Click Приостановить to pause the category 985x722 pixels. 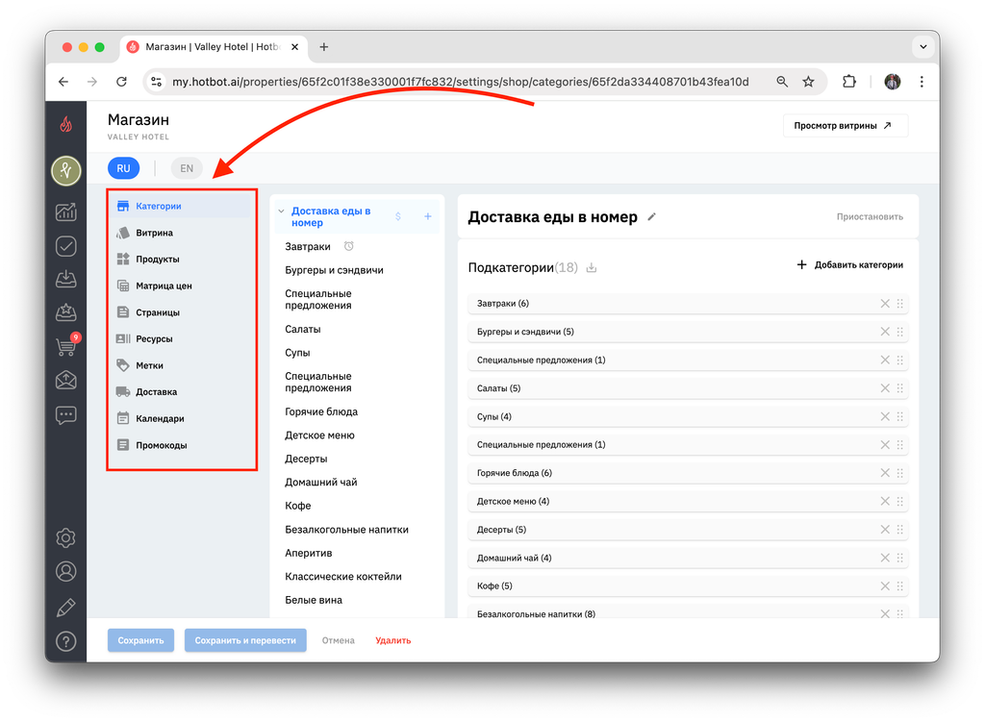(870, 216)
